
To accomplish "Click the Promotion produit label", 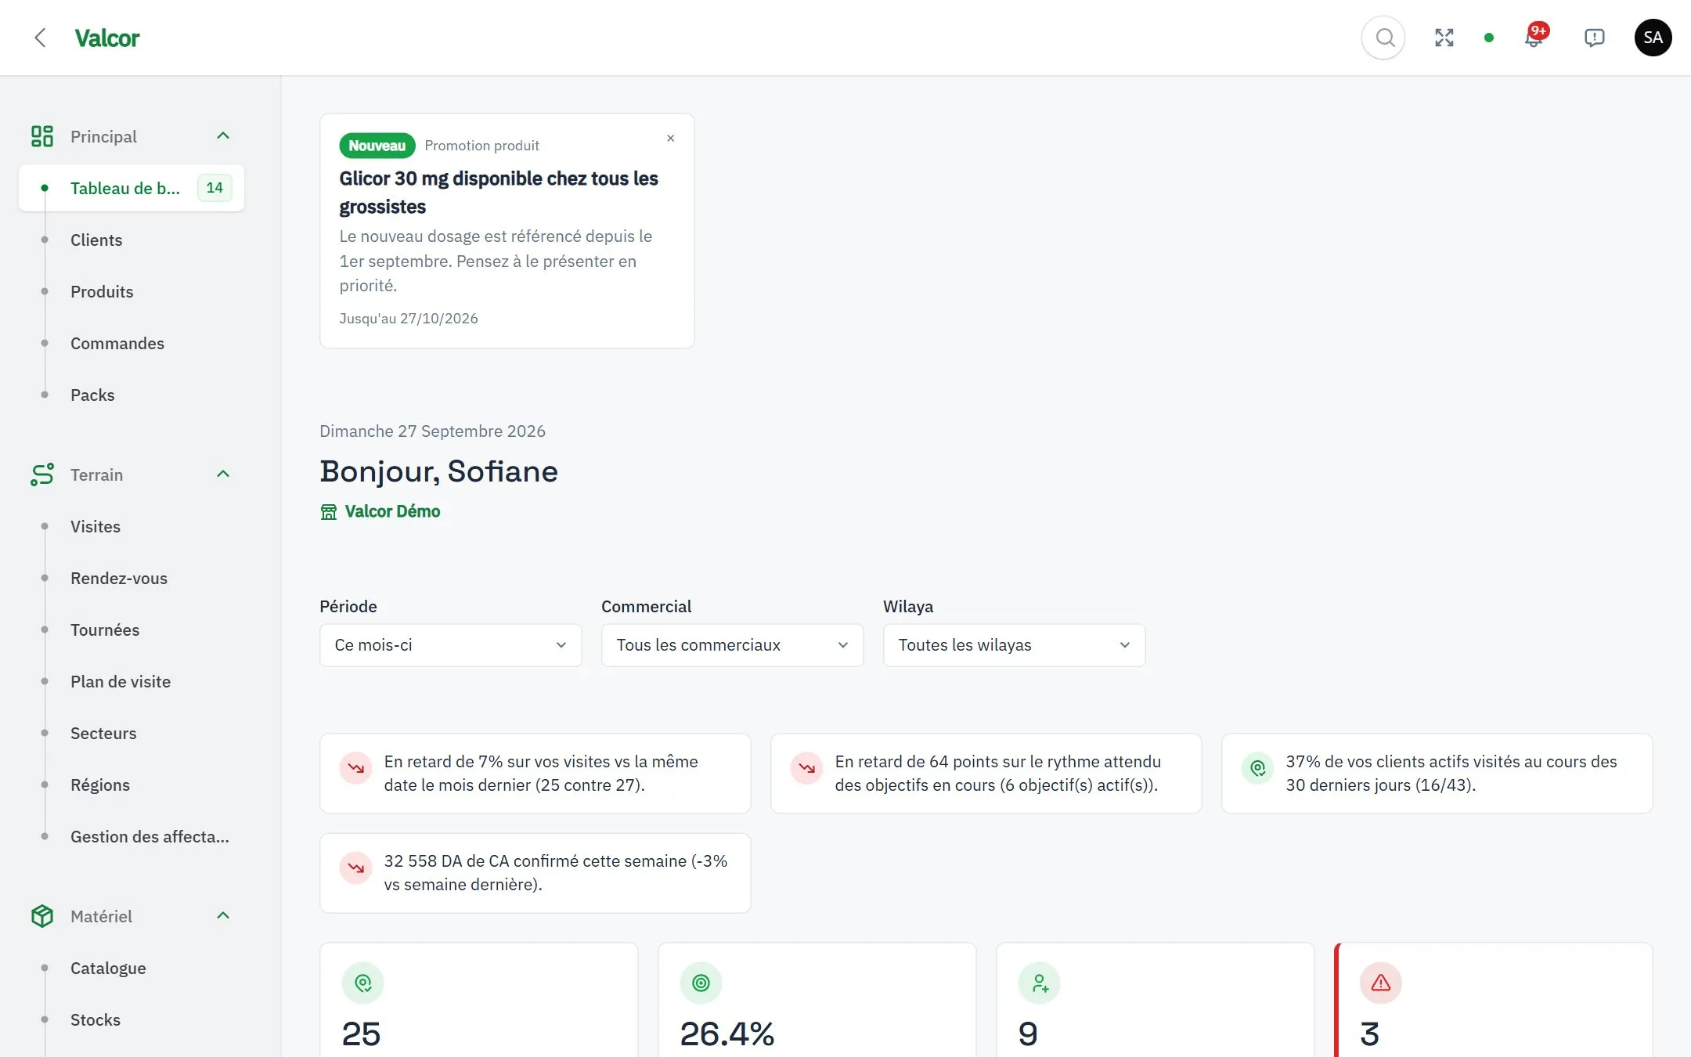I will pos(481,146).
